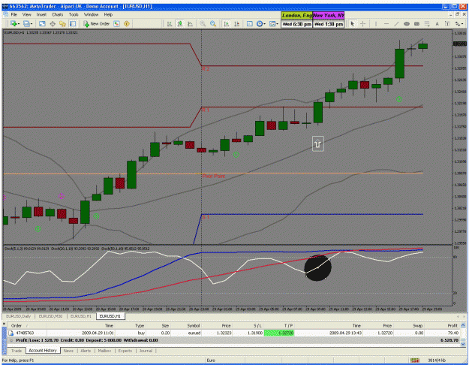The height and width of the screenshot is (365, 469).
Task: Click the New York clock display
Action: click(x=329, y=20)
